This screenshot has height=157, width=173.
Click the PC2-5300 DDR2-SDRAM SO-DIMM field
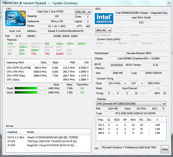(x=135, y=113)
